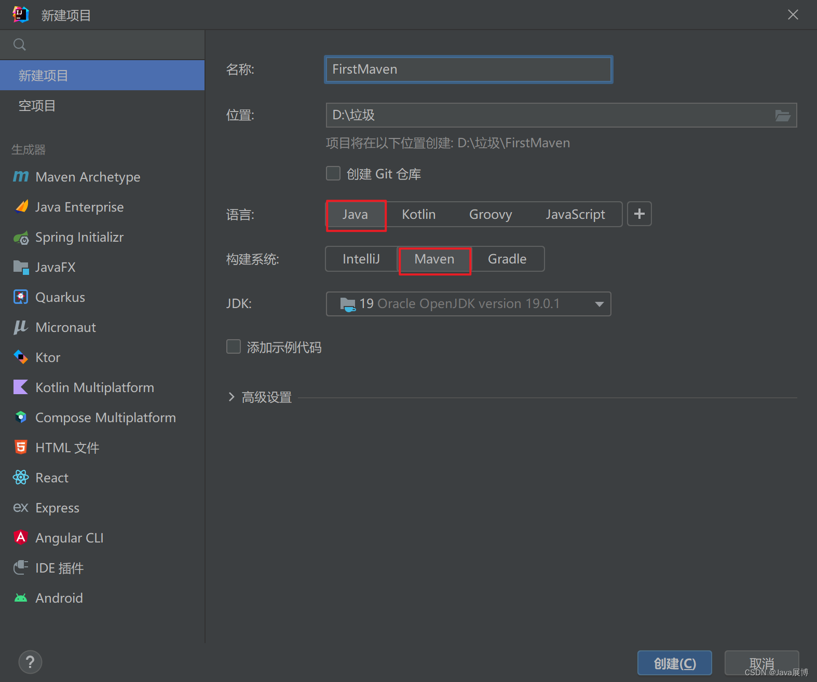Image resolution: width=817 pixels, height=682 pixels.
Task: Click the generator search field
Action: pos(102,45)
